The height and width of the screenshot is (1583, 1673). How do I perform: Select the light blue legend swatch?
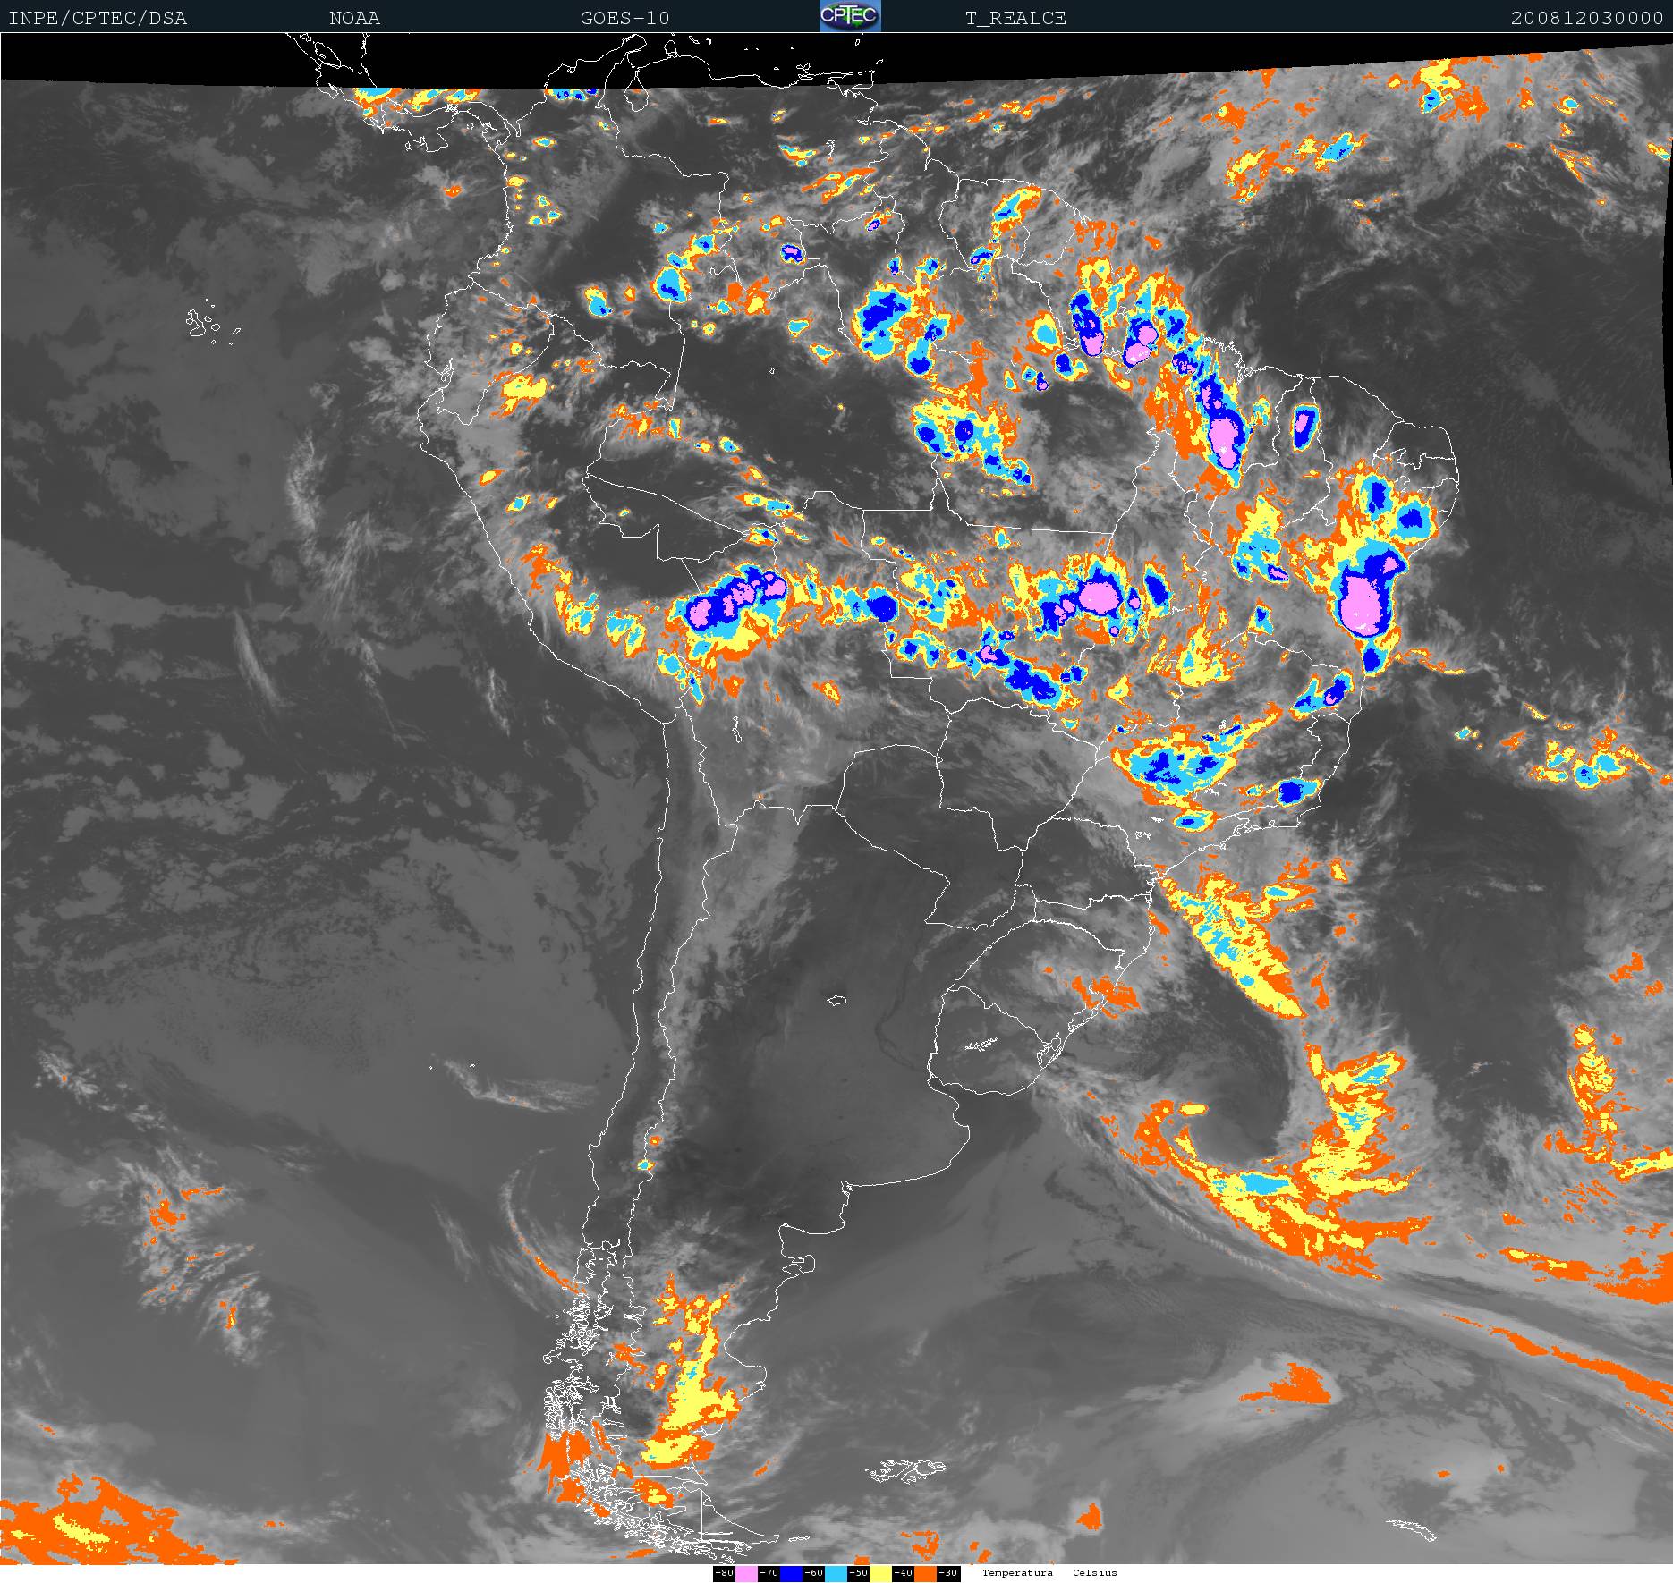point(836,1573)
